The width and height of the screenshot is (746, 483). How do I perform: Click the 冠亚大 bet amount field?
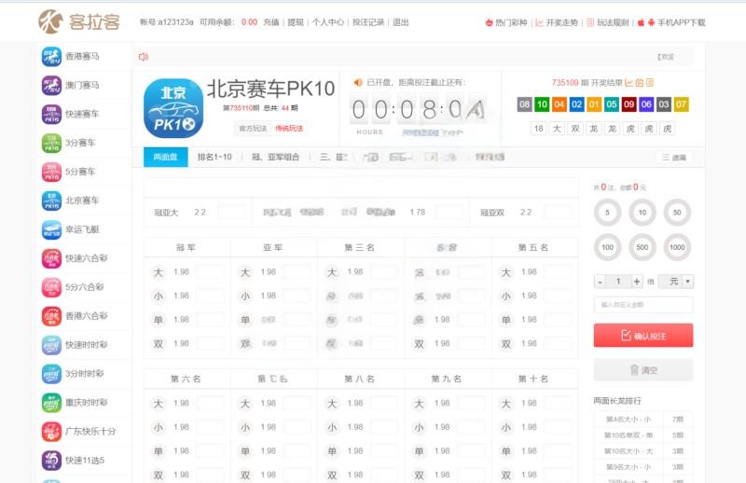(231, 213)
